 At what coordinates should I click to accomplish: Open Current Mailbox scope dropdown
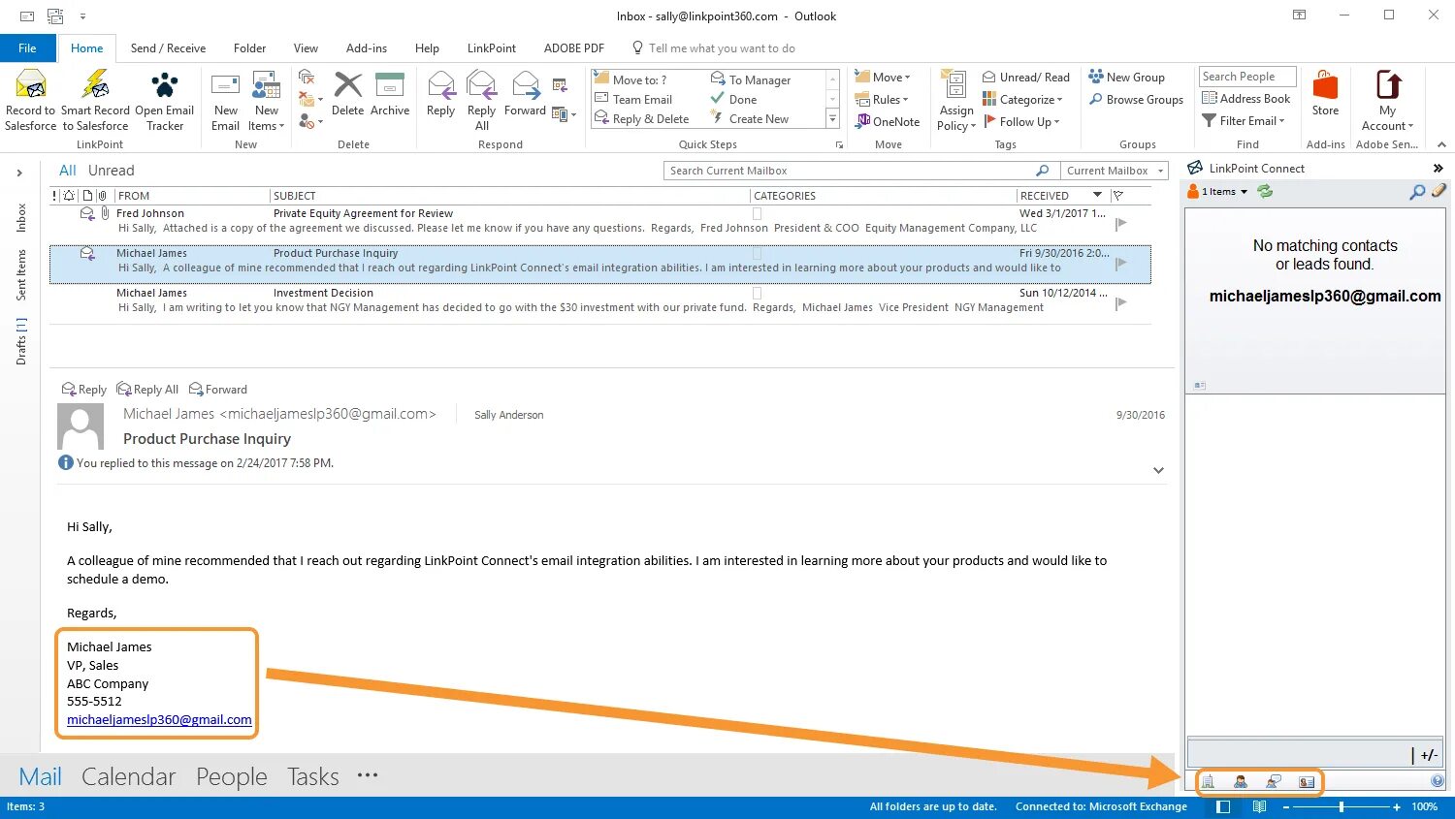coord(1115,171)
